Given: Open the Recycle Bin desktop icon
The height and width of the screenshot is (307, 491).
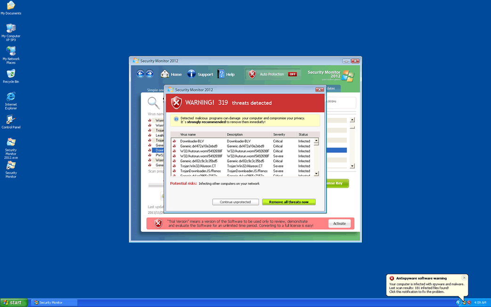Looking at the screenshot, I should [x=11, y=75].
